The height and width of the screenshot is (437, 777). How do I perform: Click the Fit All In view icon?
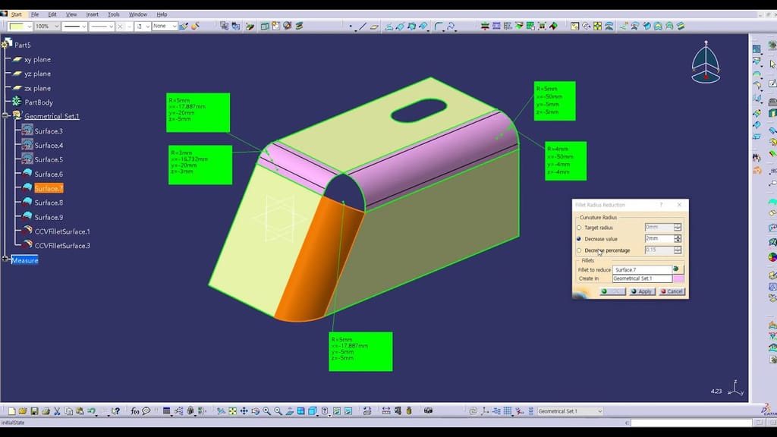233,411
